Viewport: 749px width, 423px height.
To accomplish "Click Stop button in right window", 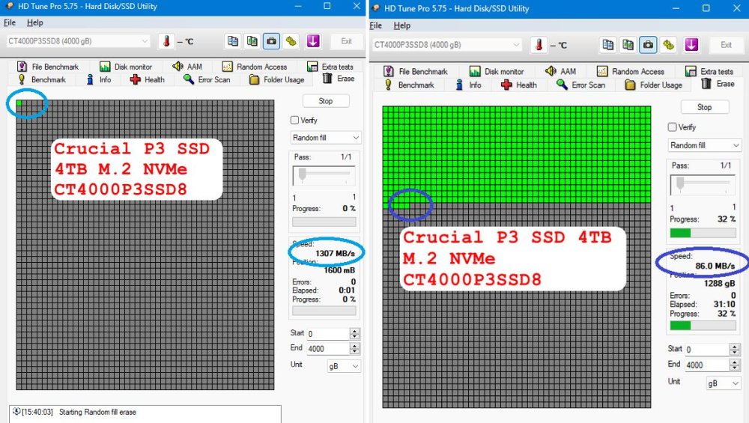I will coord(705,107).
